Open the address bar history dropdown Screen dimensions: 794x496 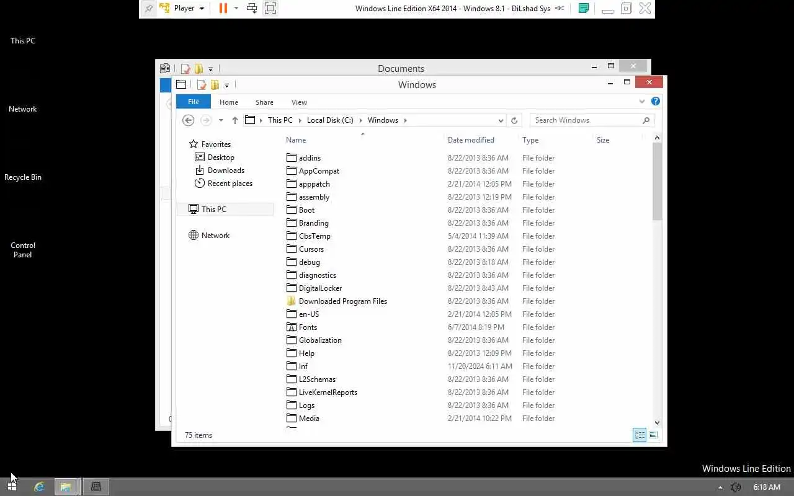[x=501, y=120]
